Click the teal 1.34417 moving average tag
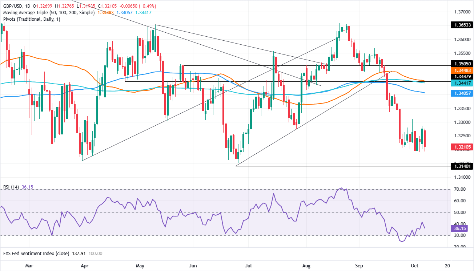474x271 pixels. [x=462, y=83]
